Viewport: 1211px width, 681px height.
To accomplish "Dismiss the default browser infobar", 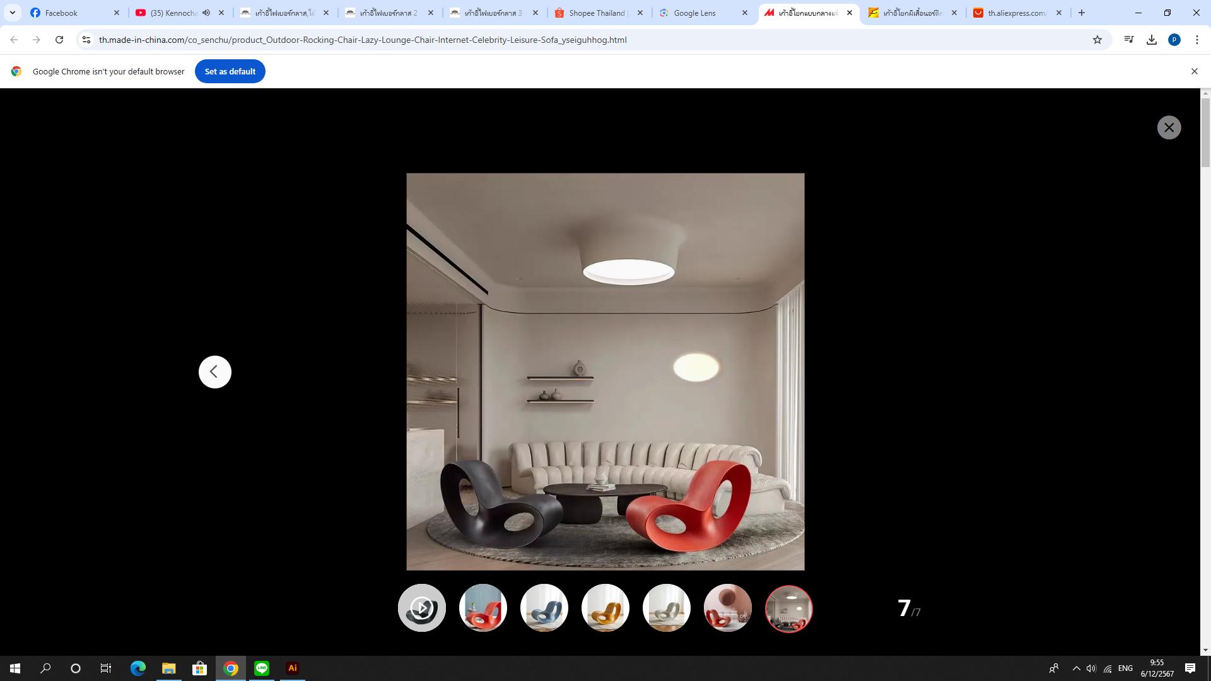I will pos(1194,71).
